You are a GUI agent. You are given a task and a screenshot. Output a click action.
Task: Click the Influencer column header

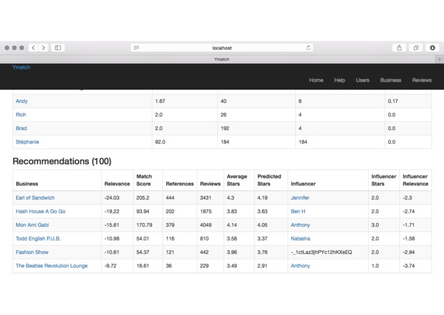pyautogui.click(x=303, y=184)
